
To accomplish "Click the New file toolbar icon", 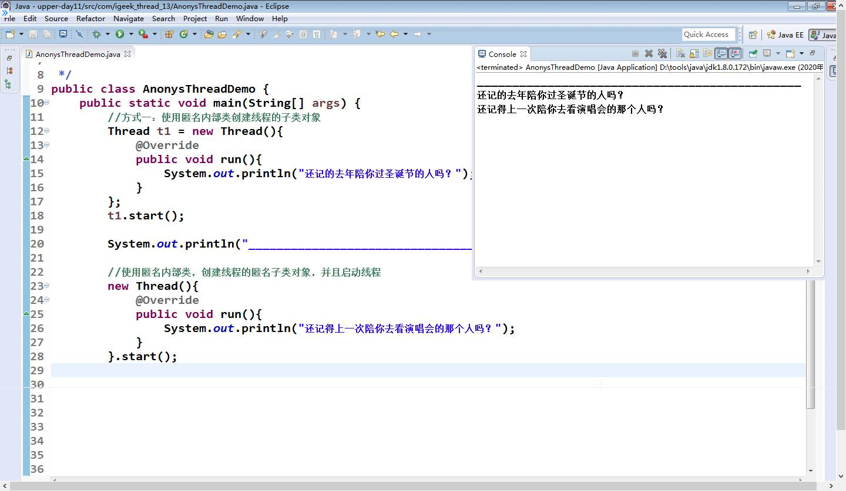I will tap(10, 34).
